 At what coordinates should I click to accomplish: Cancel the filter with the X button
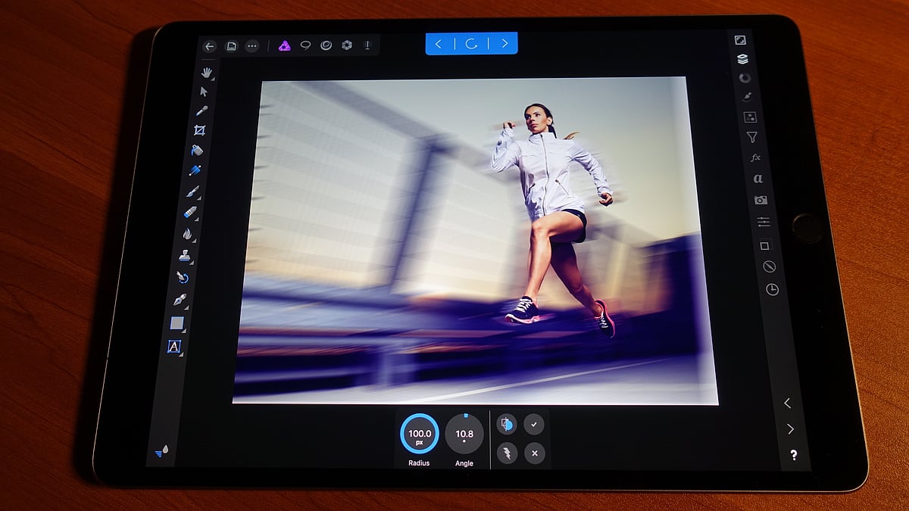(x=534, y=453)
